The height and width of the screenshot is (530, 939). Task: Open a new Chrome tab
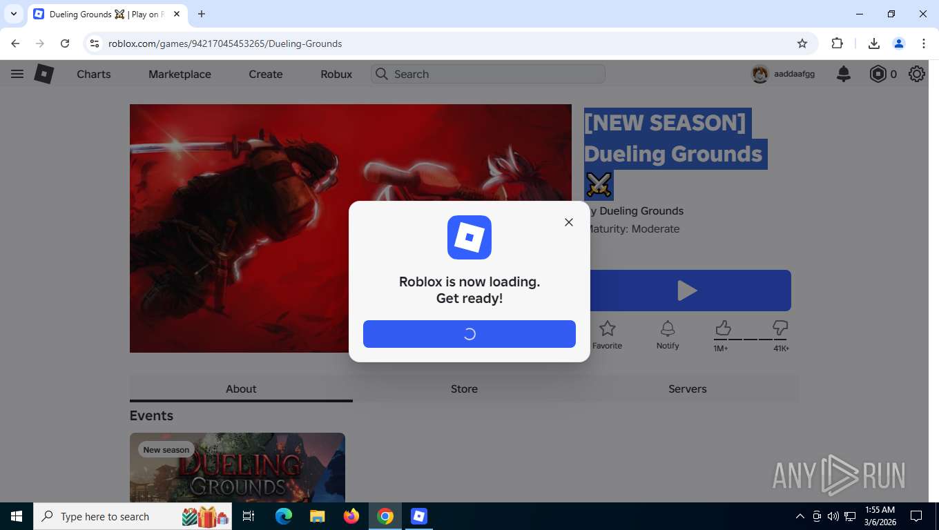[202, 14]
